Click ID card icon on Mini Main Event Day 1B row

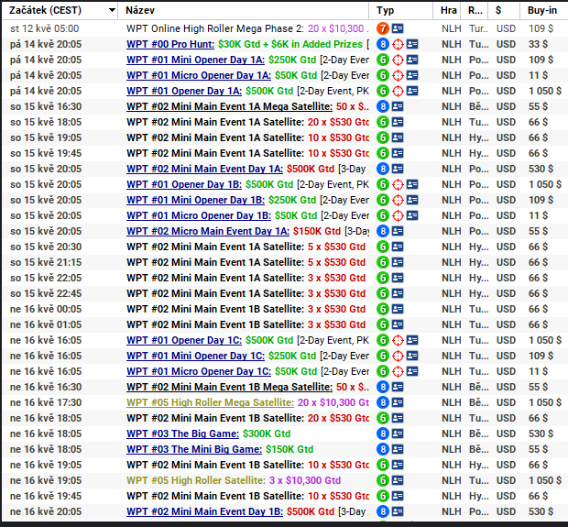tap(398, 511)
